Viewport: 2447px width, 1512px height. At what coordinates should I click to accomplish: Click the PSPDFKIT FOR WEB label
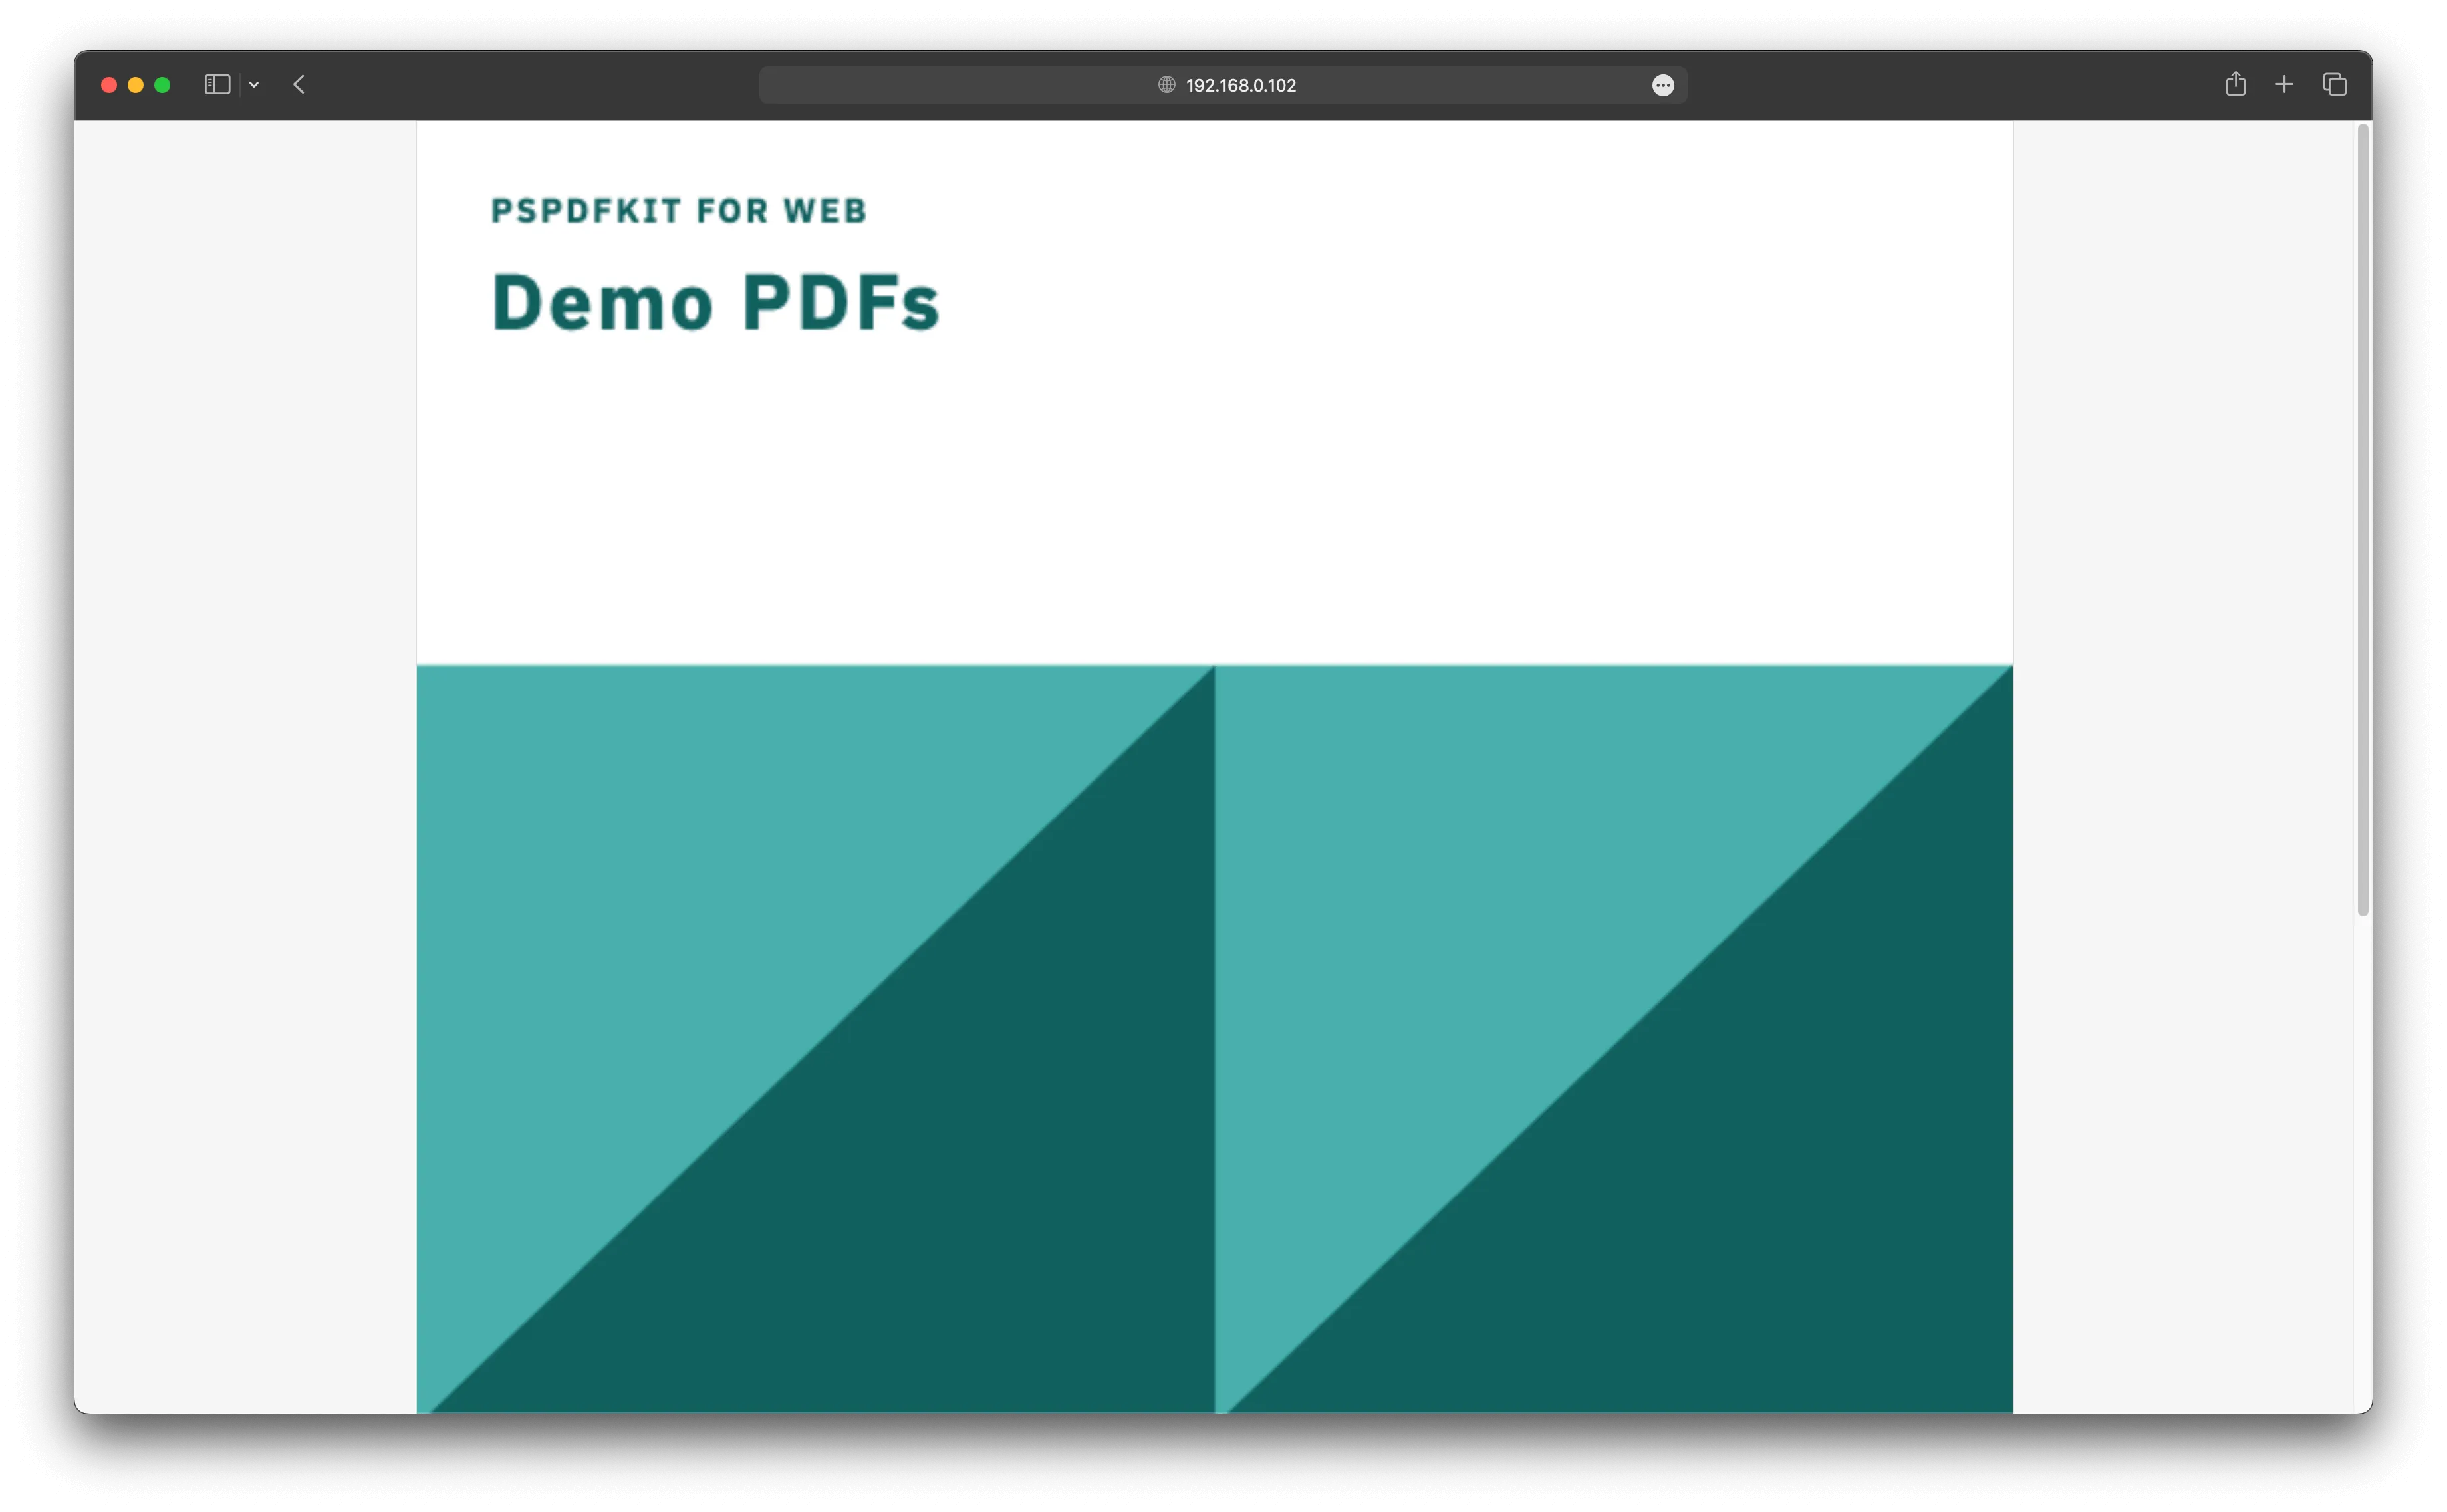tap(678, 211)
